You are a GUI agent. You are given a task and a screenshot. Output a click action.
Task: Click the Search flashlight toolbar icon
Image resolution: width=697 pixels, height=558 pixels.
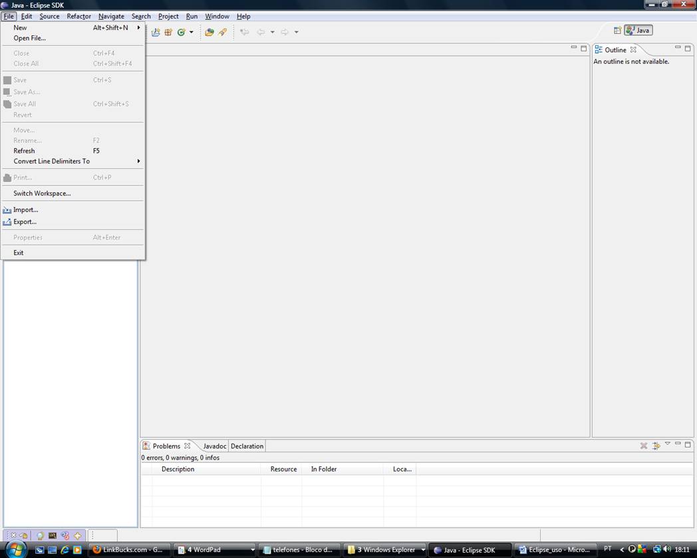coord(222,32)
